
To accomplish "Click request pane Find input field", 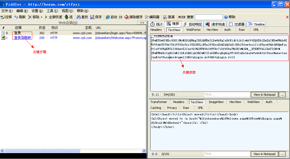I will tap(227, 95).
